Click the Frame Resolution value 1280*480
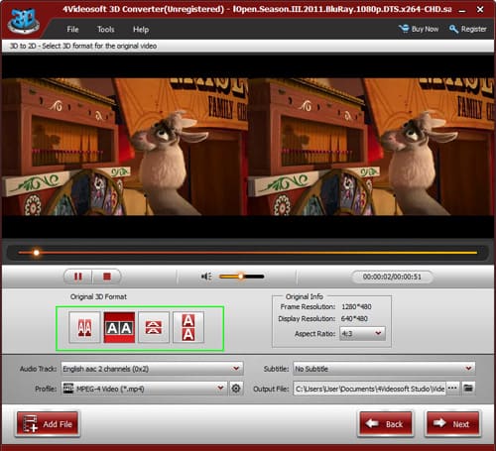This screenshot has height=451, width=496. tap(356, 307)
